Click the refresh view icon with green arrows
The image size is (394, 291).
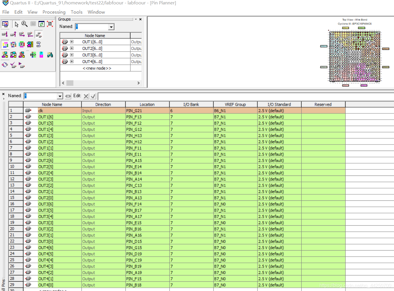(41, 24)
